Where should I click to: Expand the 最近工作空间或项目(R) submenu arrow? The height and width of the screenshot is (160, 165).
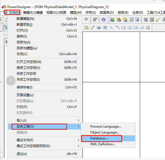tap(78, 146)
